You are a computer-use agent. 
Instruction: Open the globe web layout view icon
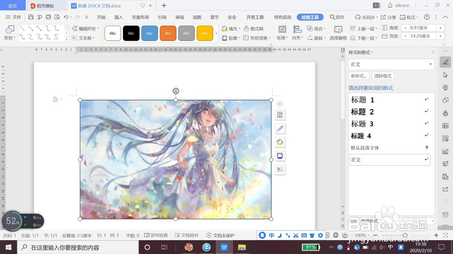click(x=335, y=235)
